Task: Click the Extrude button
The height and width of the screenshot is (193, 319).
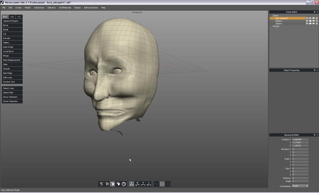Action: pos(12,38)
